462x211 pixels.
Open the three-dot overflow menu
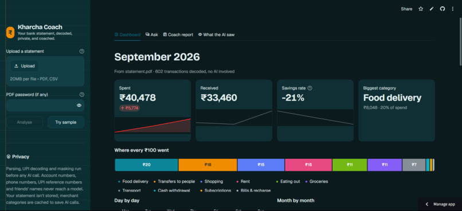coord(453,9)
